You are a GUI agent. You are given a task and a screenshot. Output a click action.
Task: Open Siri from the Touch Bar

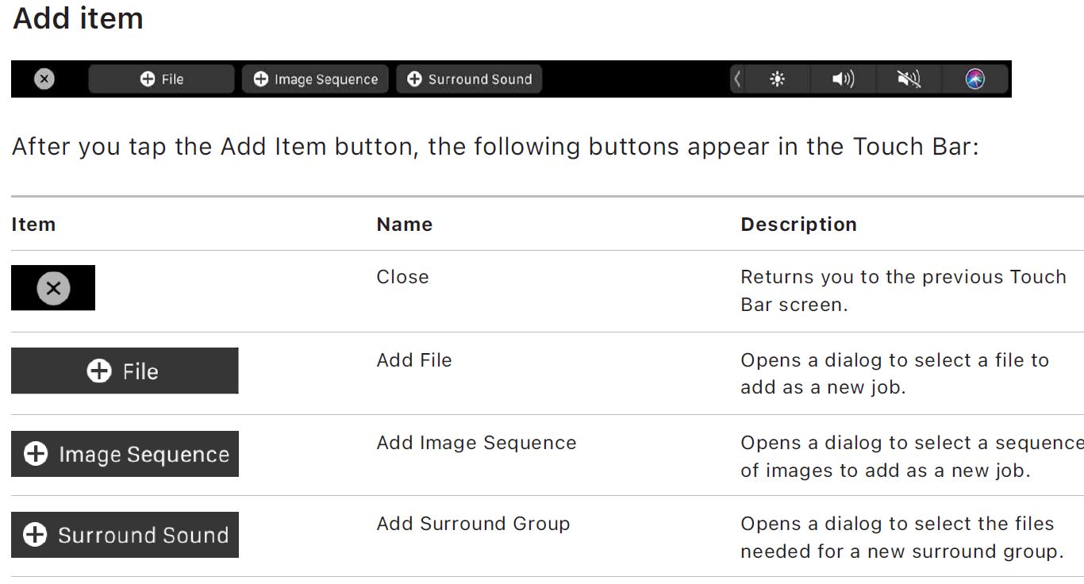tap(975, 79)
